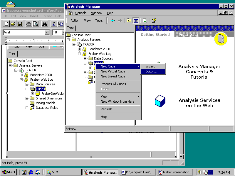Image resolution: width=235 pixels, height=176 pixels.
Task: Expand the FoodMart 2000 database node
Action: click(80, 49)
